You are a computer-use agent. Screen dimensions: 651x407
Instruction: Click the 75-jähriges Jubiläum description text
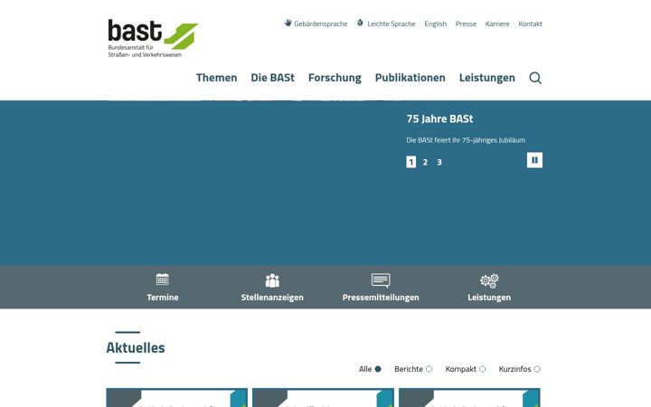pyautogui.click(x=466, y=140)
